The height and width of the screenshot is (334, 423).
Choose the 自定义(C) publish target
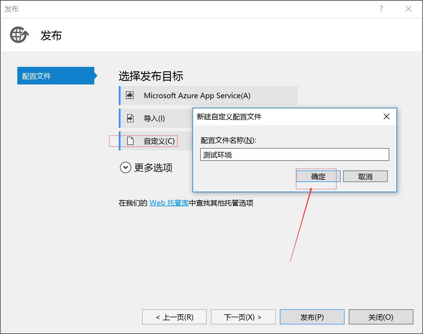[x=156, y=141]
